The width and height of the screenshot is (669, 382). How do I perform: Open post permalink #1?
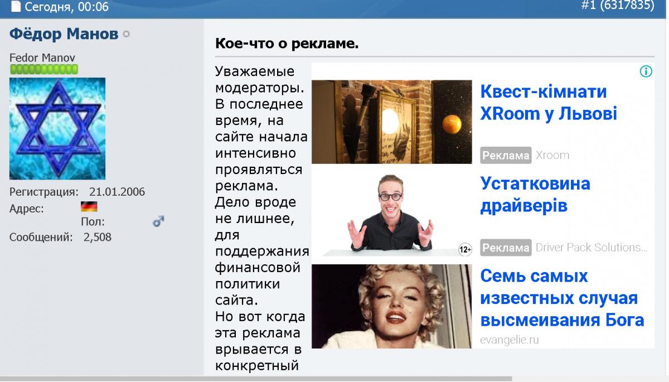(589, 6)
